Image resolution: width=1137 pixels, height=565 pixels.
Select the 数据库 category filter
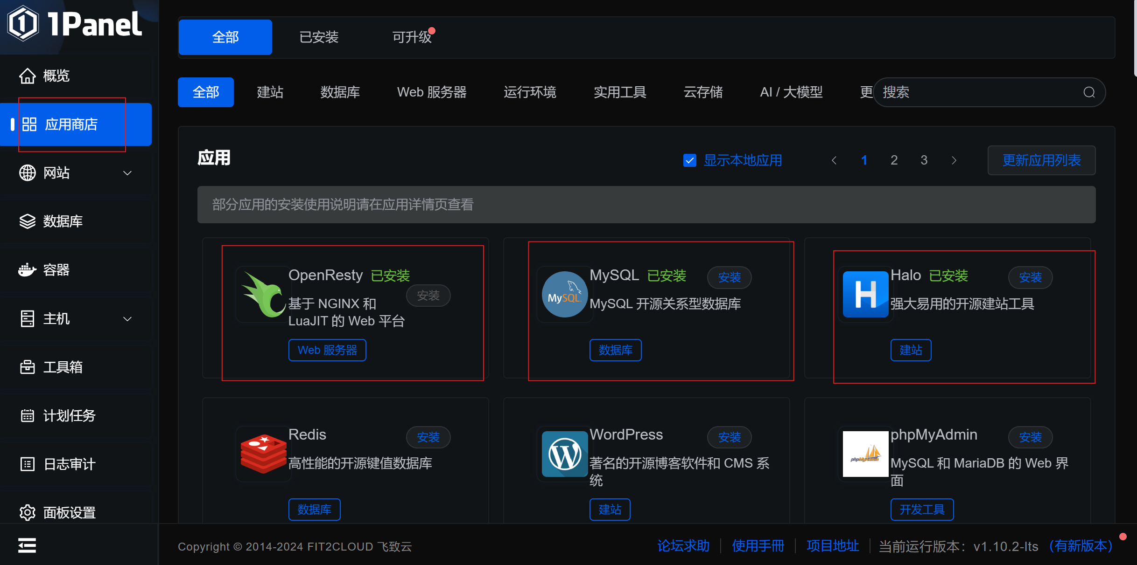[340, 92]
